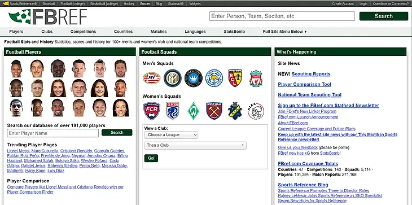This screenshot has height=205, width=412.
Task: Expand the Full Site Menu Below arrow
Action: click(x=305, y=32)
